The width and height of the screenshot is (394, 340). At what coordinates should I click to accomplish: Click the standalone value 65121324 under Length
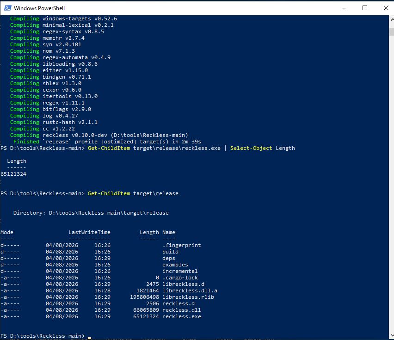click(13, 174)
